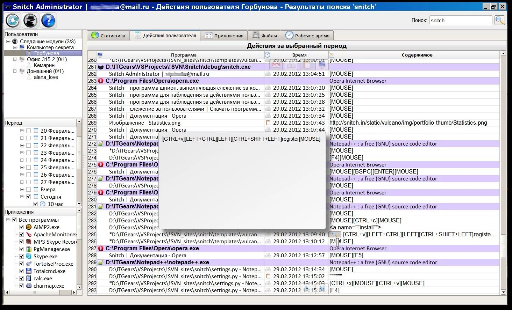The image size is (512, 310).
Task: Open the spy agent toolbar icon
Action: [31, 21]
